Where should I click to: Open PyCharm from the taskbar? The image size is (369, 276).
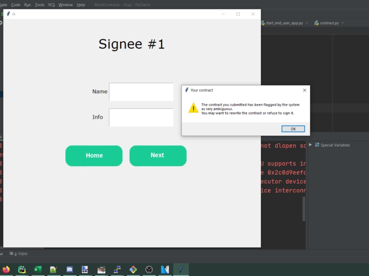pos(22,269)
